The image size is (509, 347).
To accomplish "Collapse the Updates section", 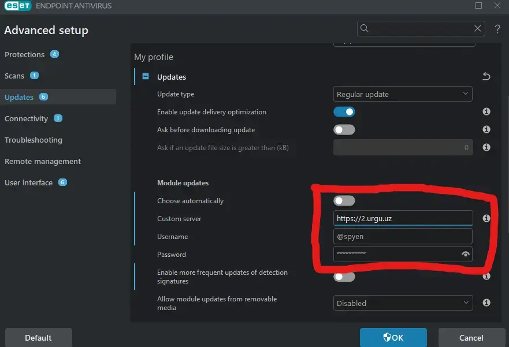I will click(x=146, y=77).
